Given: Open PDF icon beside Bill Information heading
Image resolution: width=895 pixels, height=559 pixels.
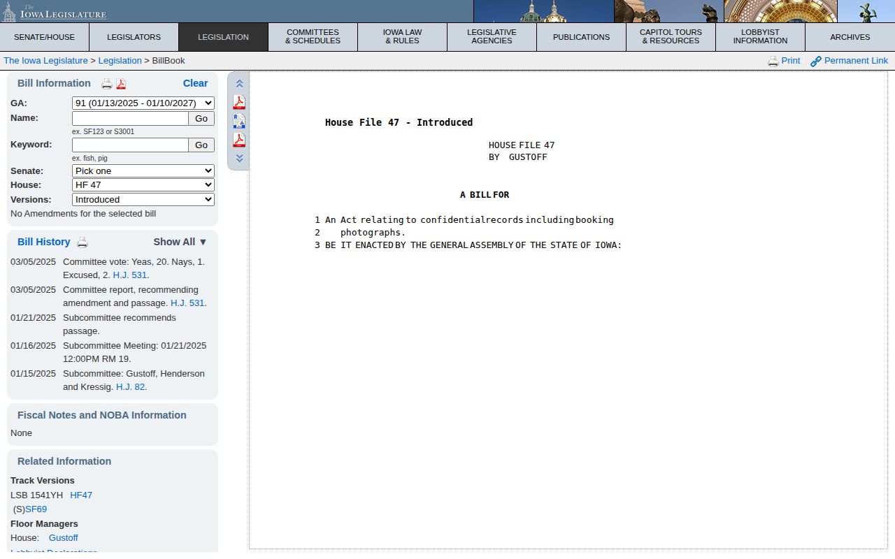Looking at the screenshot, I should [x=121, y=84].
